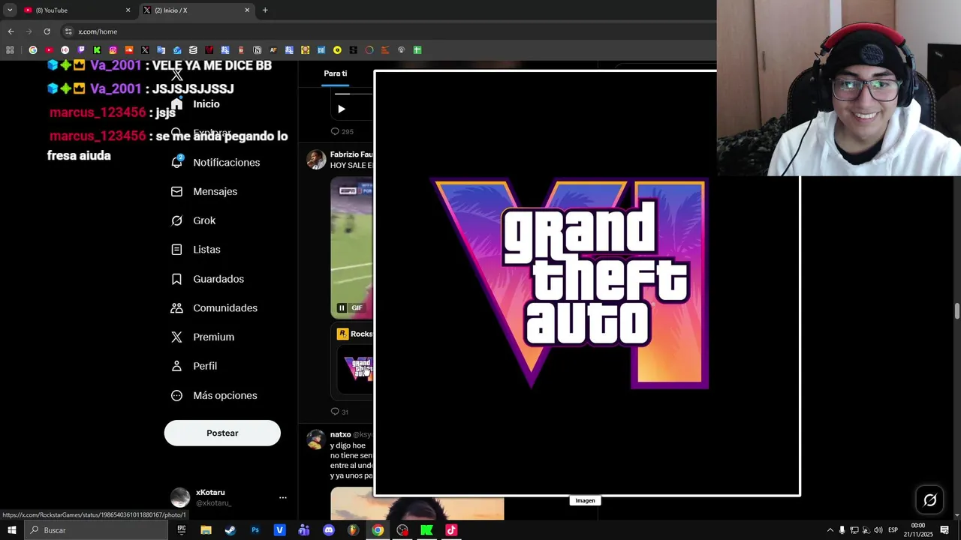The width and height of the screenshot is (961, 540).
Task: Open Listas in the X sidebar
Action: point(195,250)
